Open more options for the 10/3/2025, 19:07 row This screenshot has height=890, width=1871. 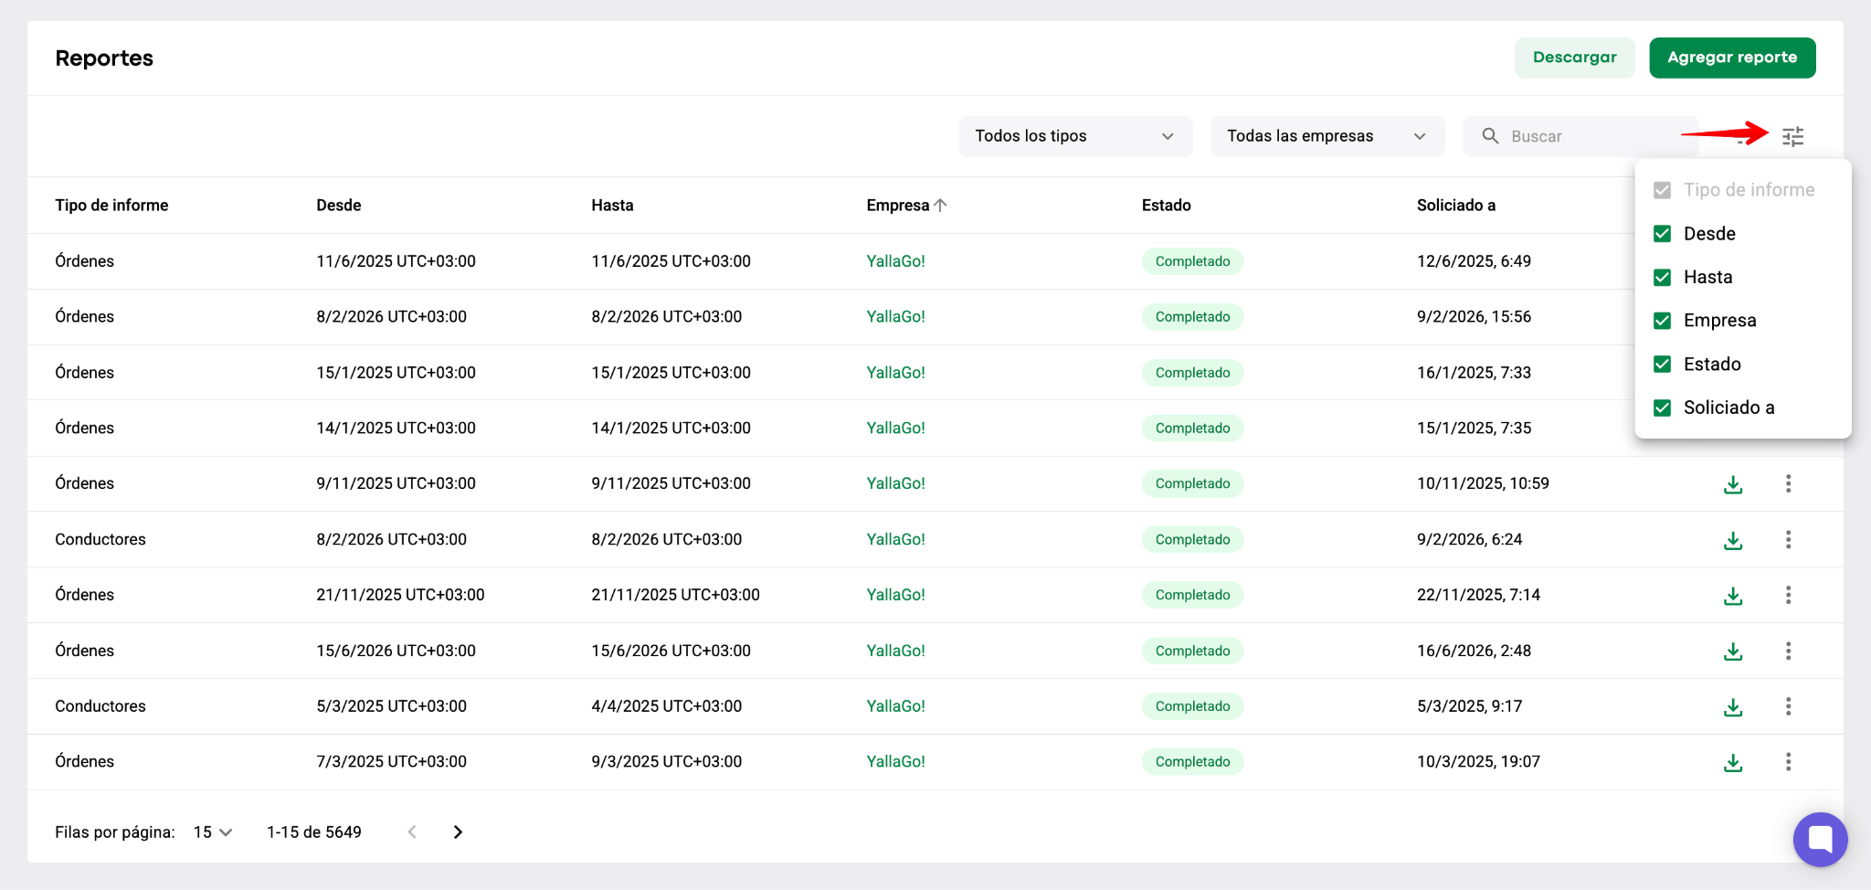click(1788, 761)
